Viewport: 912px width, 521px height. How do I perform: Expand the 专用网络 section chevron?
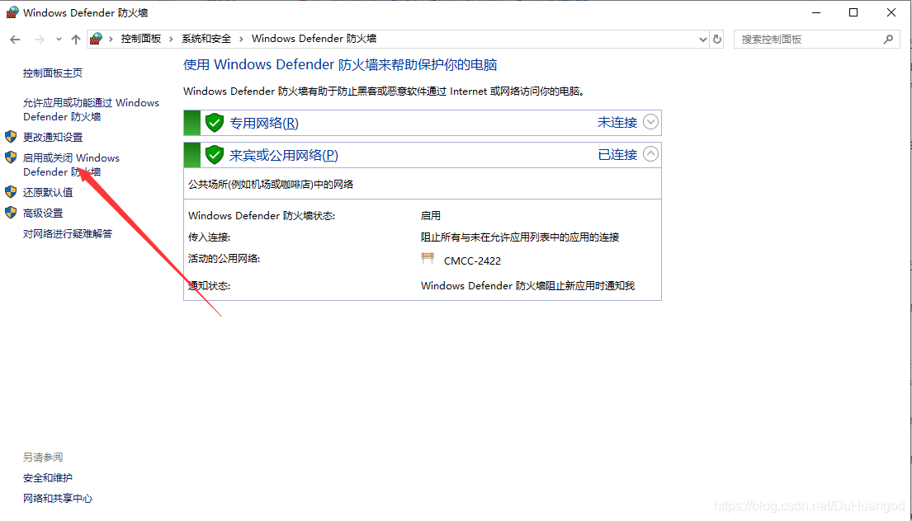pos(650,122)
